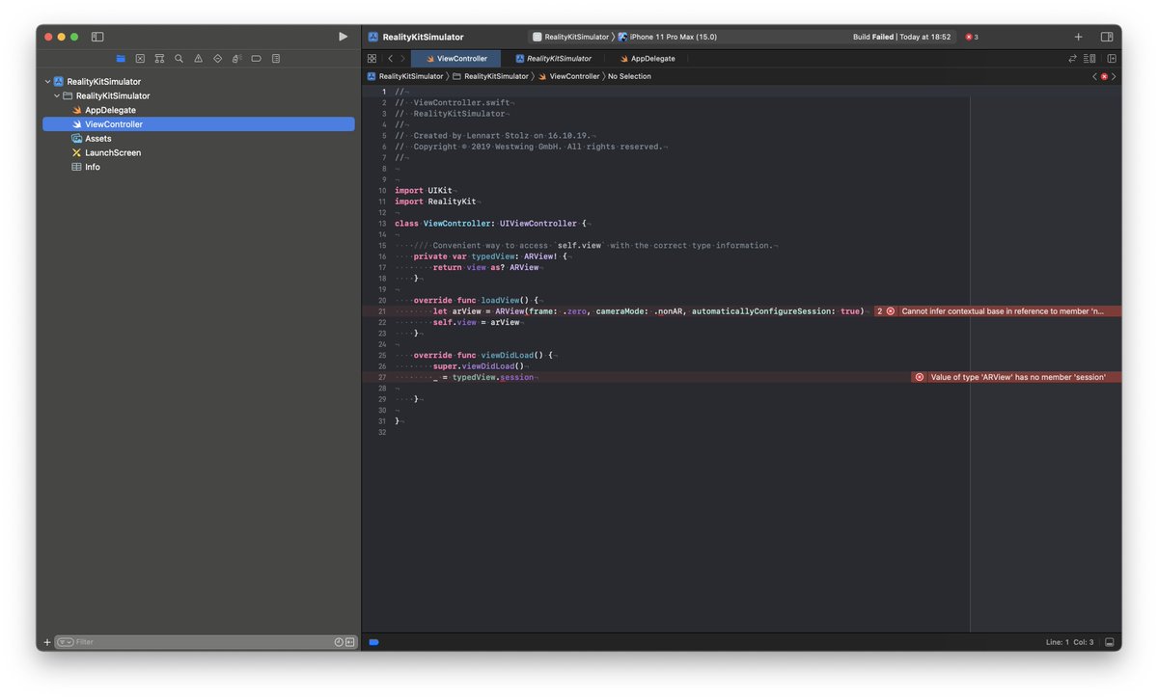Open the Source Control navigator
The width and height of the screenshot is (1158, 699).
tap(140, 59)
